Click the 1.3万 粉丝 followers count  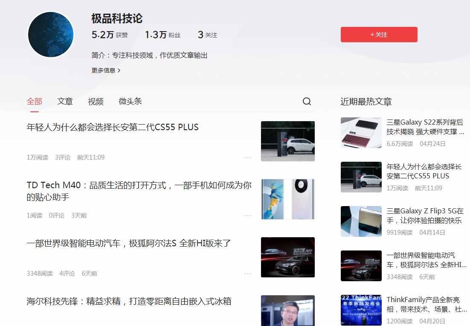pos(163,35)
